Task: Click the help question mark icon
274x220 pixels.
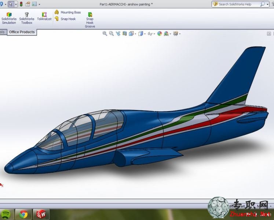Action: 216,4
